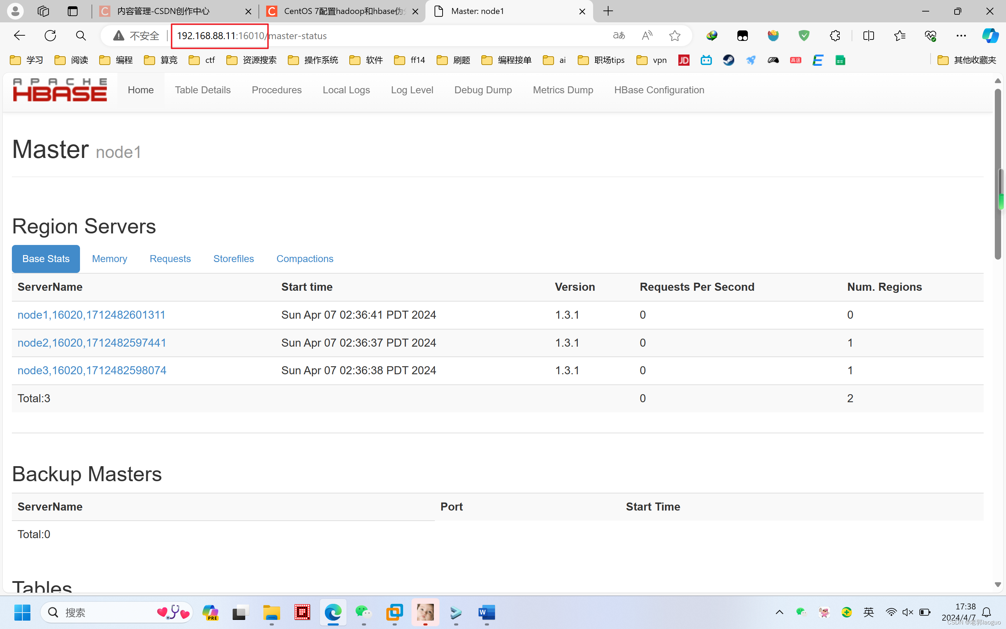Expand the system tray hidden icons
This screenshot has height=629, width=1006.
pyautogui.click(x=779, y=612)
